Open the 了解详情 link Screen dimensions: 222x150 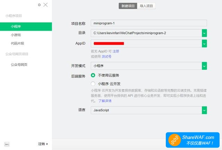(105, 101)
